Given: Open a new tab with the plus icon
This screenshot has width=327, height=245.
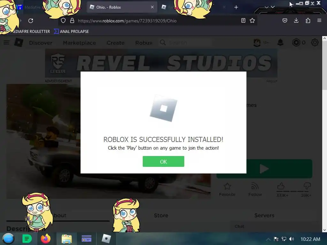Looking at the screenshot, I should (x=236, y=7).
